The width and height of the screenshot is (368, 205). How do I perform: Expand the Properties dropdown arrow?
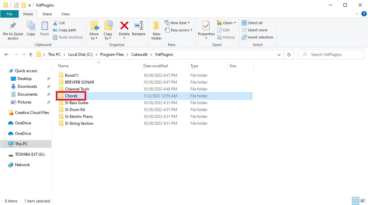[206, 38]
